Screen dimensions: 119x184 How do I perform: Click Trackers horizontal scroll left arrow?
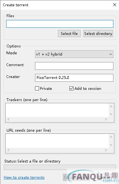8,119
